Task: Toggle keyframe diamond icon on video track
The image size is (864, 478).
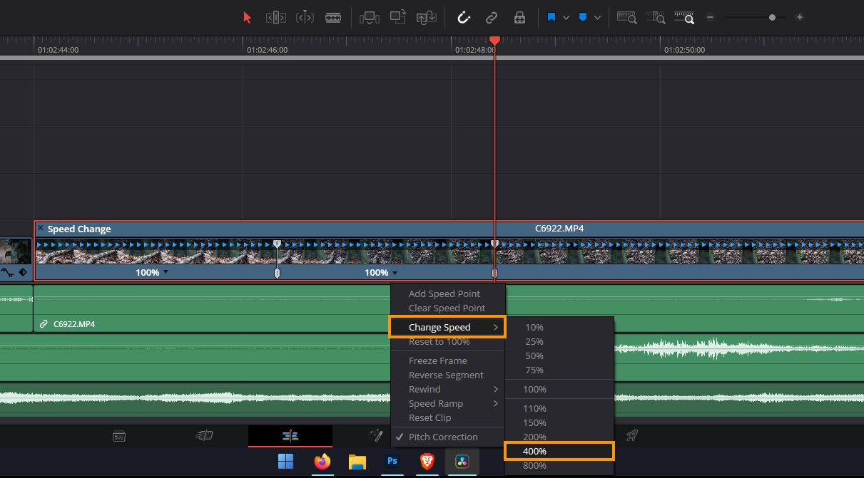Action: [x=23, y=272]
